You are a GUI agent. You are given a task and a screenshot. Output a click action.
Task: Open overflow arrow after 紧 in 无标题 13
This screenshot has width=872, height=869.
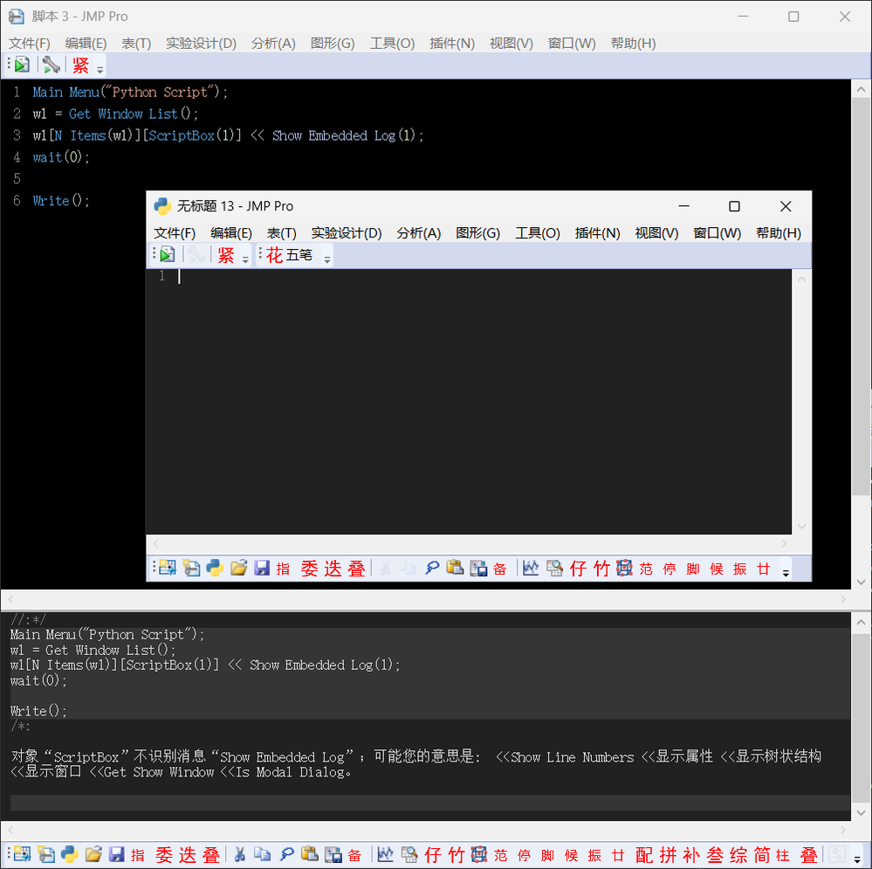pos(245,259)
